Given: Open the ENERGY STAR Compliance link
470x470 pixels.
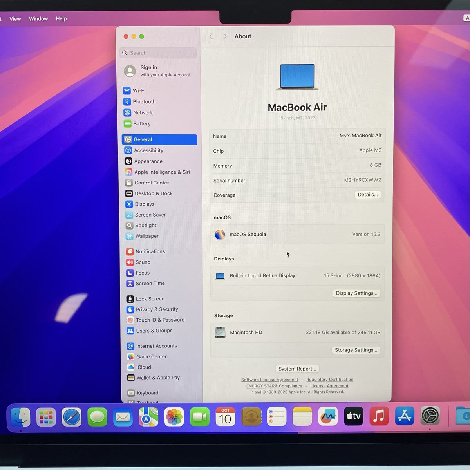Looking at the screenshot, I should click(274, 386).
